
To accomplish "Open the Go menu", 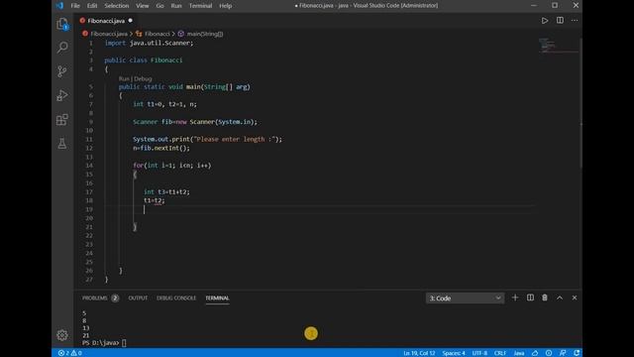I will (159, 6).
